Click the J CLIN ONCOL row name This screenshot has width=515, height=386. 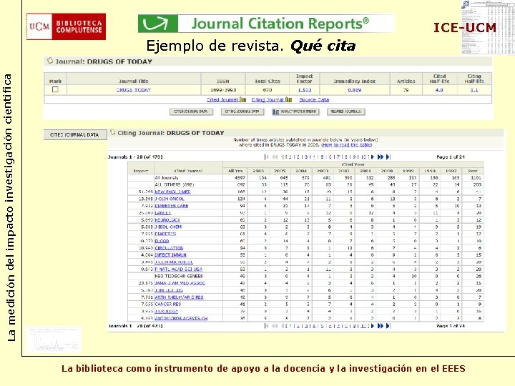point(170,199)
